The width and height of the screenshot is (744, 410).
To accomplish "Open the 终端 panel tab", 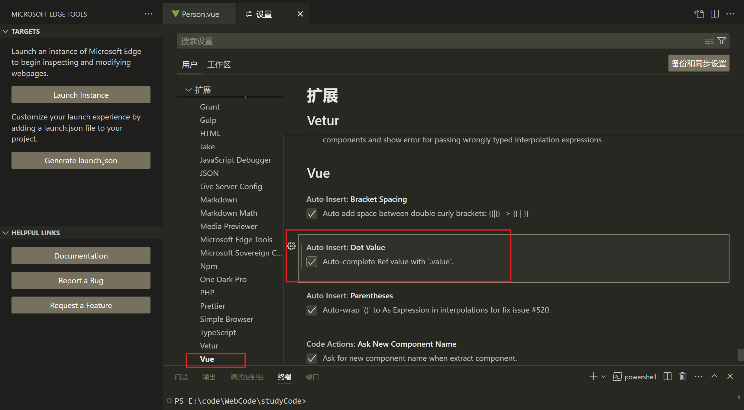I will (285, 377).
